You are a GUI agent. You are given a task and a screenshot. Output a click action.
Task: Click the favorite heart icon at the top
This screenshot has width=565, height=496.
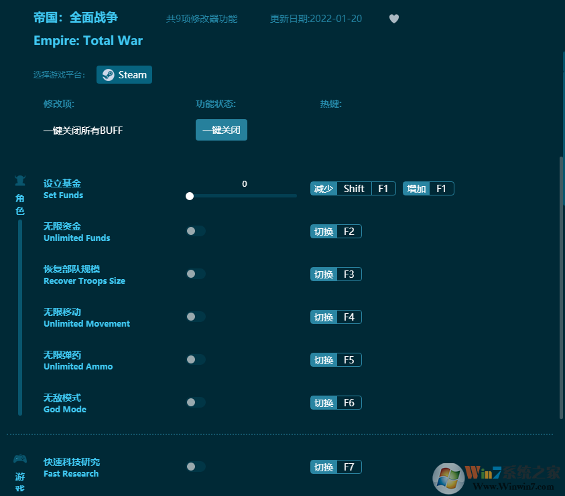394,19
